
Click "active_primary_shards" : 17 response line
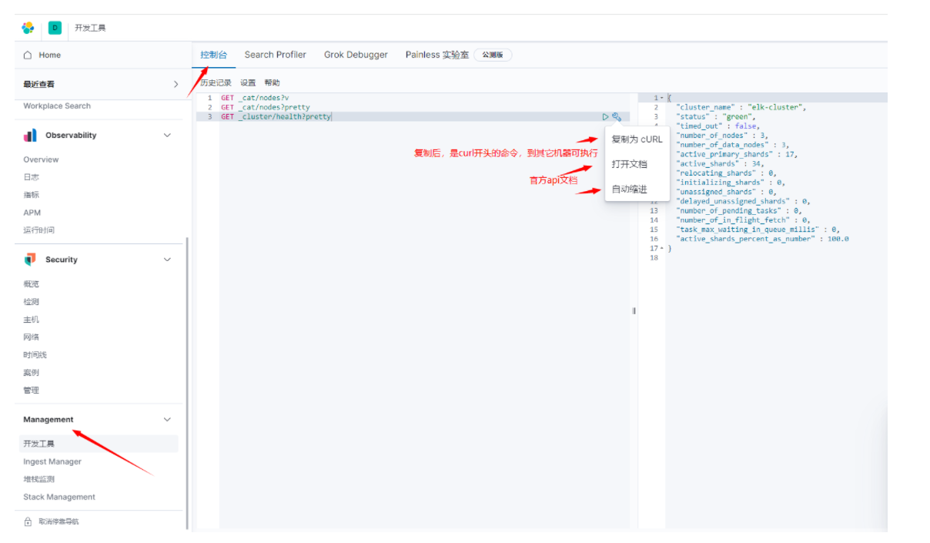pyautogui.click(x=737, y=154)
